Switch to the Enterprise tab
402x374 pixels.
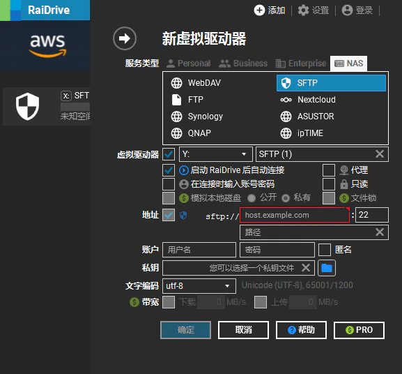coord(301,63)
